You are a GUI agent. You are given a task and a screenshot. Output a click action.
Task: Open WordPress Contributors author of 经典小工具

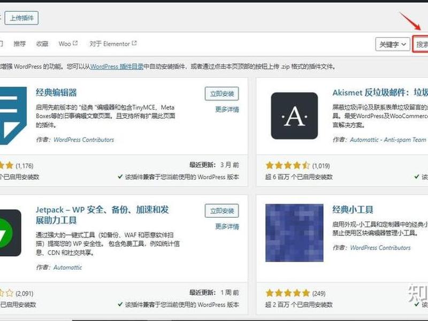pyautogui.click(x=380, y=248)
